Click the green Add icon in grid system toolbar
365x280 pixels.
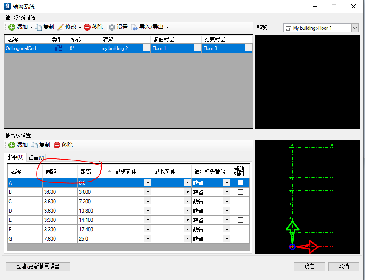click(x=11, y=27)
